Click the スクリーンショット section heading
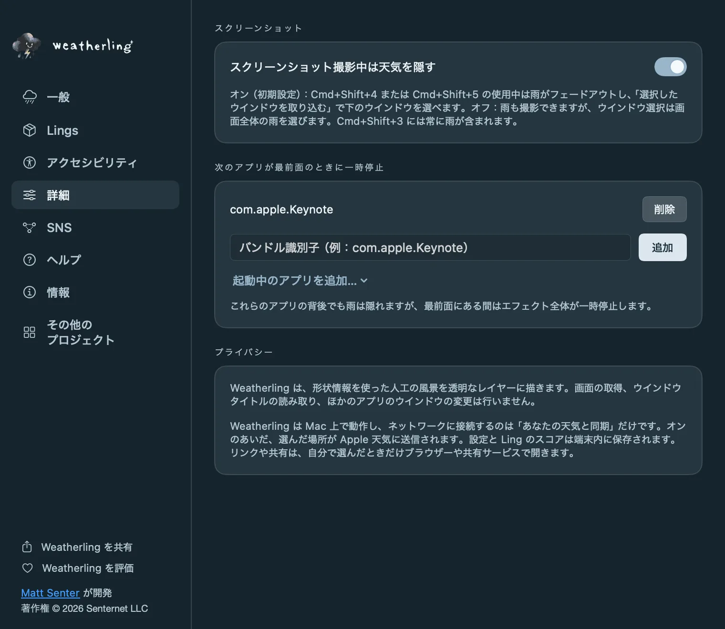The width and height of the screenshot is (725, 629). pos(259,28)
